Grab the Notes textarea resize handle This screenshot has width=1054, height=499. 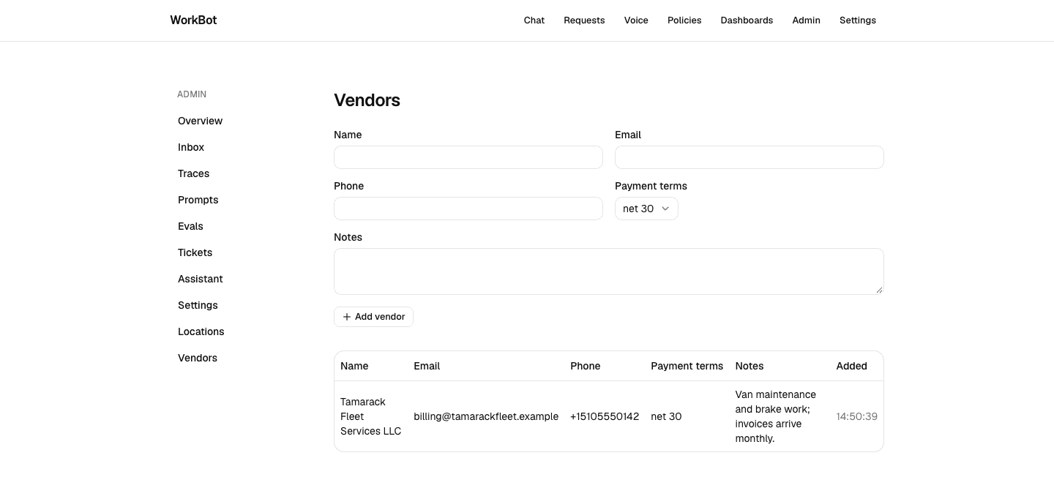[879, 290]
